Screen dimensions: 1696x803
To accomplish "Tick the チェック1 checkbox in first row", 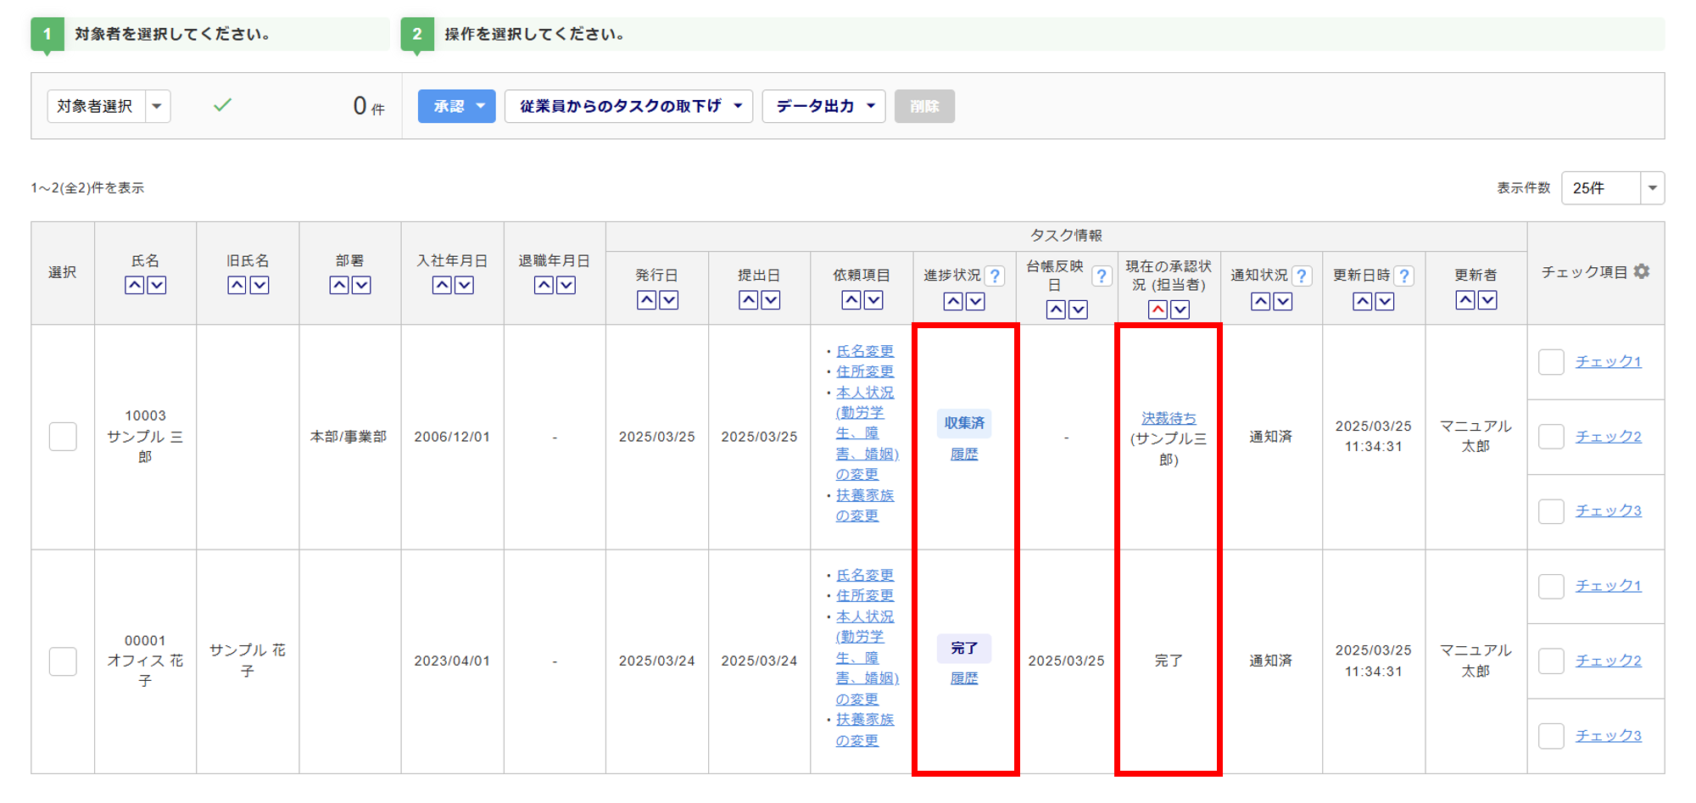I will 1551,362.
